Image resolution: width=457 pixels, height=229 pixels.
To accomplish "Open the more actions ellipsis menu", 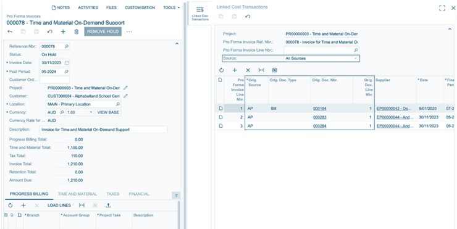I will [x=129, y=31].
